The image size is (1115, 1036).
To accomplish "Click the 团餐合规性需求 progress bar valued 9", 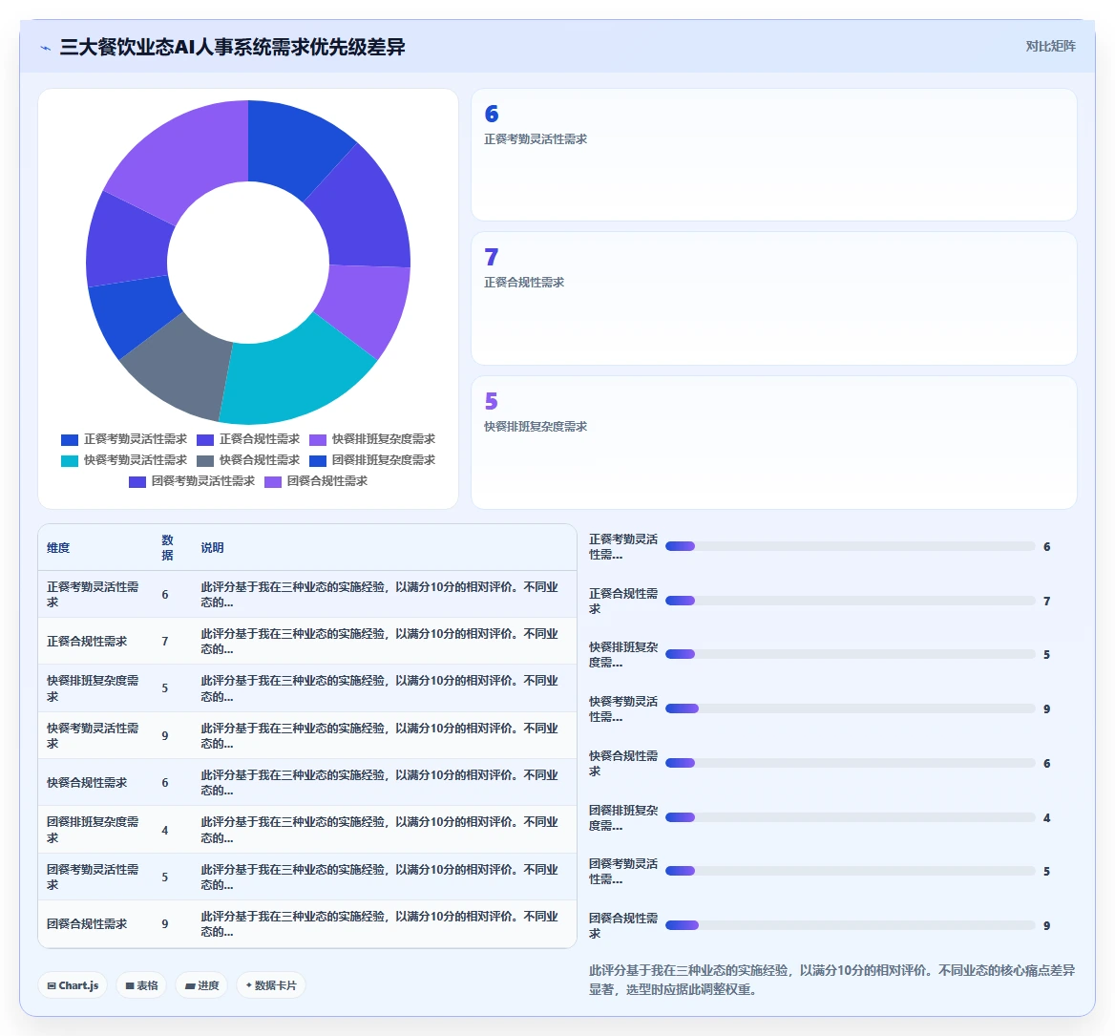I will [850, 925].
